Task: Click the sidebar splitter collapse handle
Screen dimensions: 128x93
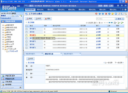Action: pyautogui.click(x=23, y=51)
